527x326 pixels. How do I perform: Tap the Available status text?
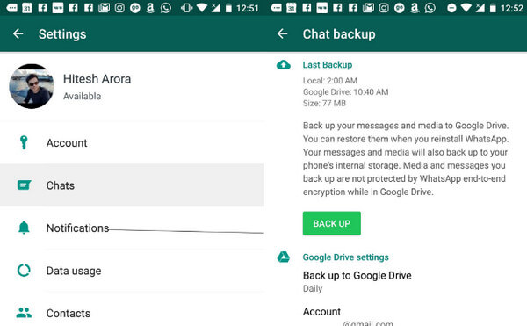pyautogui.click(x=82, y=96)
